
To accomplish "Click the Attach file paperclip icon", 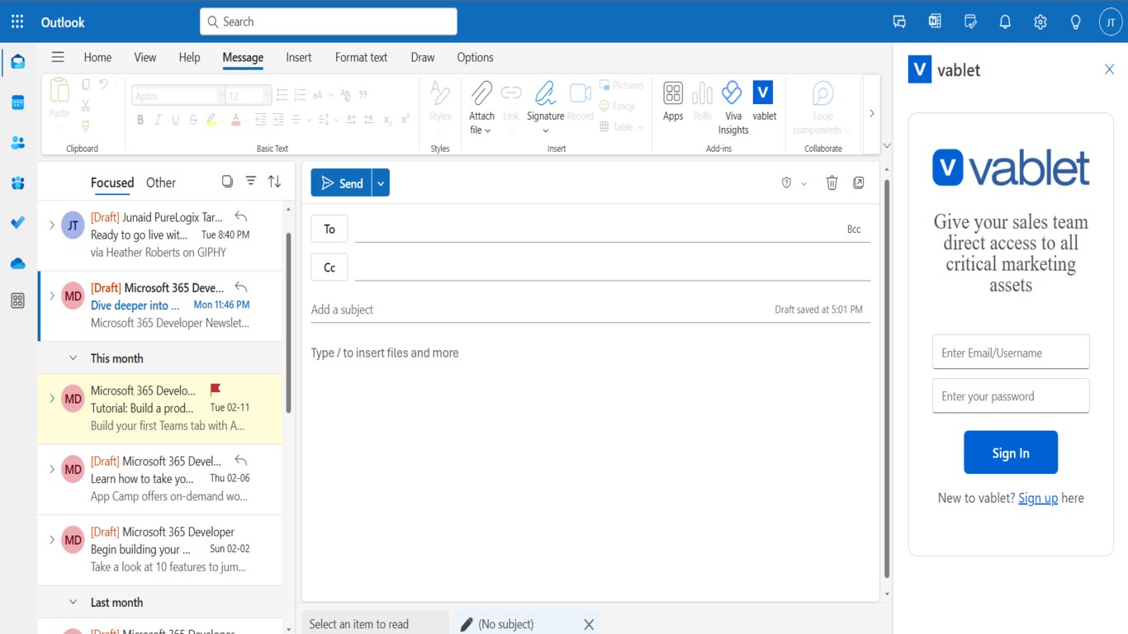I will click(481, 93).
